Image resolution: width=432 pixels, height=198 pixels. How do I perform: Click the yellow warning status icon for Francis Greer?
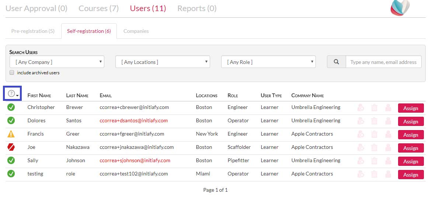(x=11, y=134)
